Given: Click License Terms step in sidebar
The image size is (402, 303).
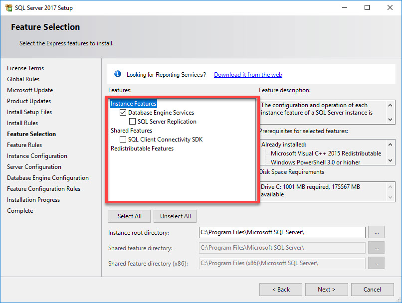Looking at the screenshot, I should (25, 68).
